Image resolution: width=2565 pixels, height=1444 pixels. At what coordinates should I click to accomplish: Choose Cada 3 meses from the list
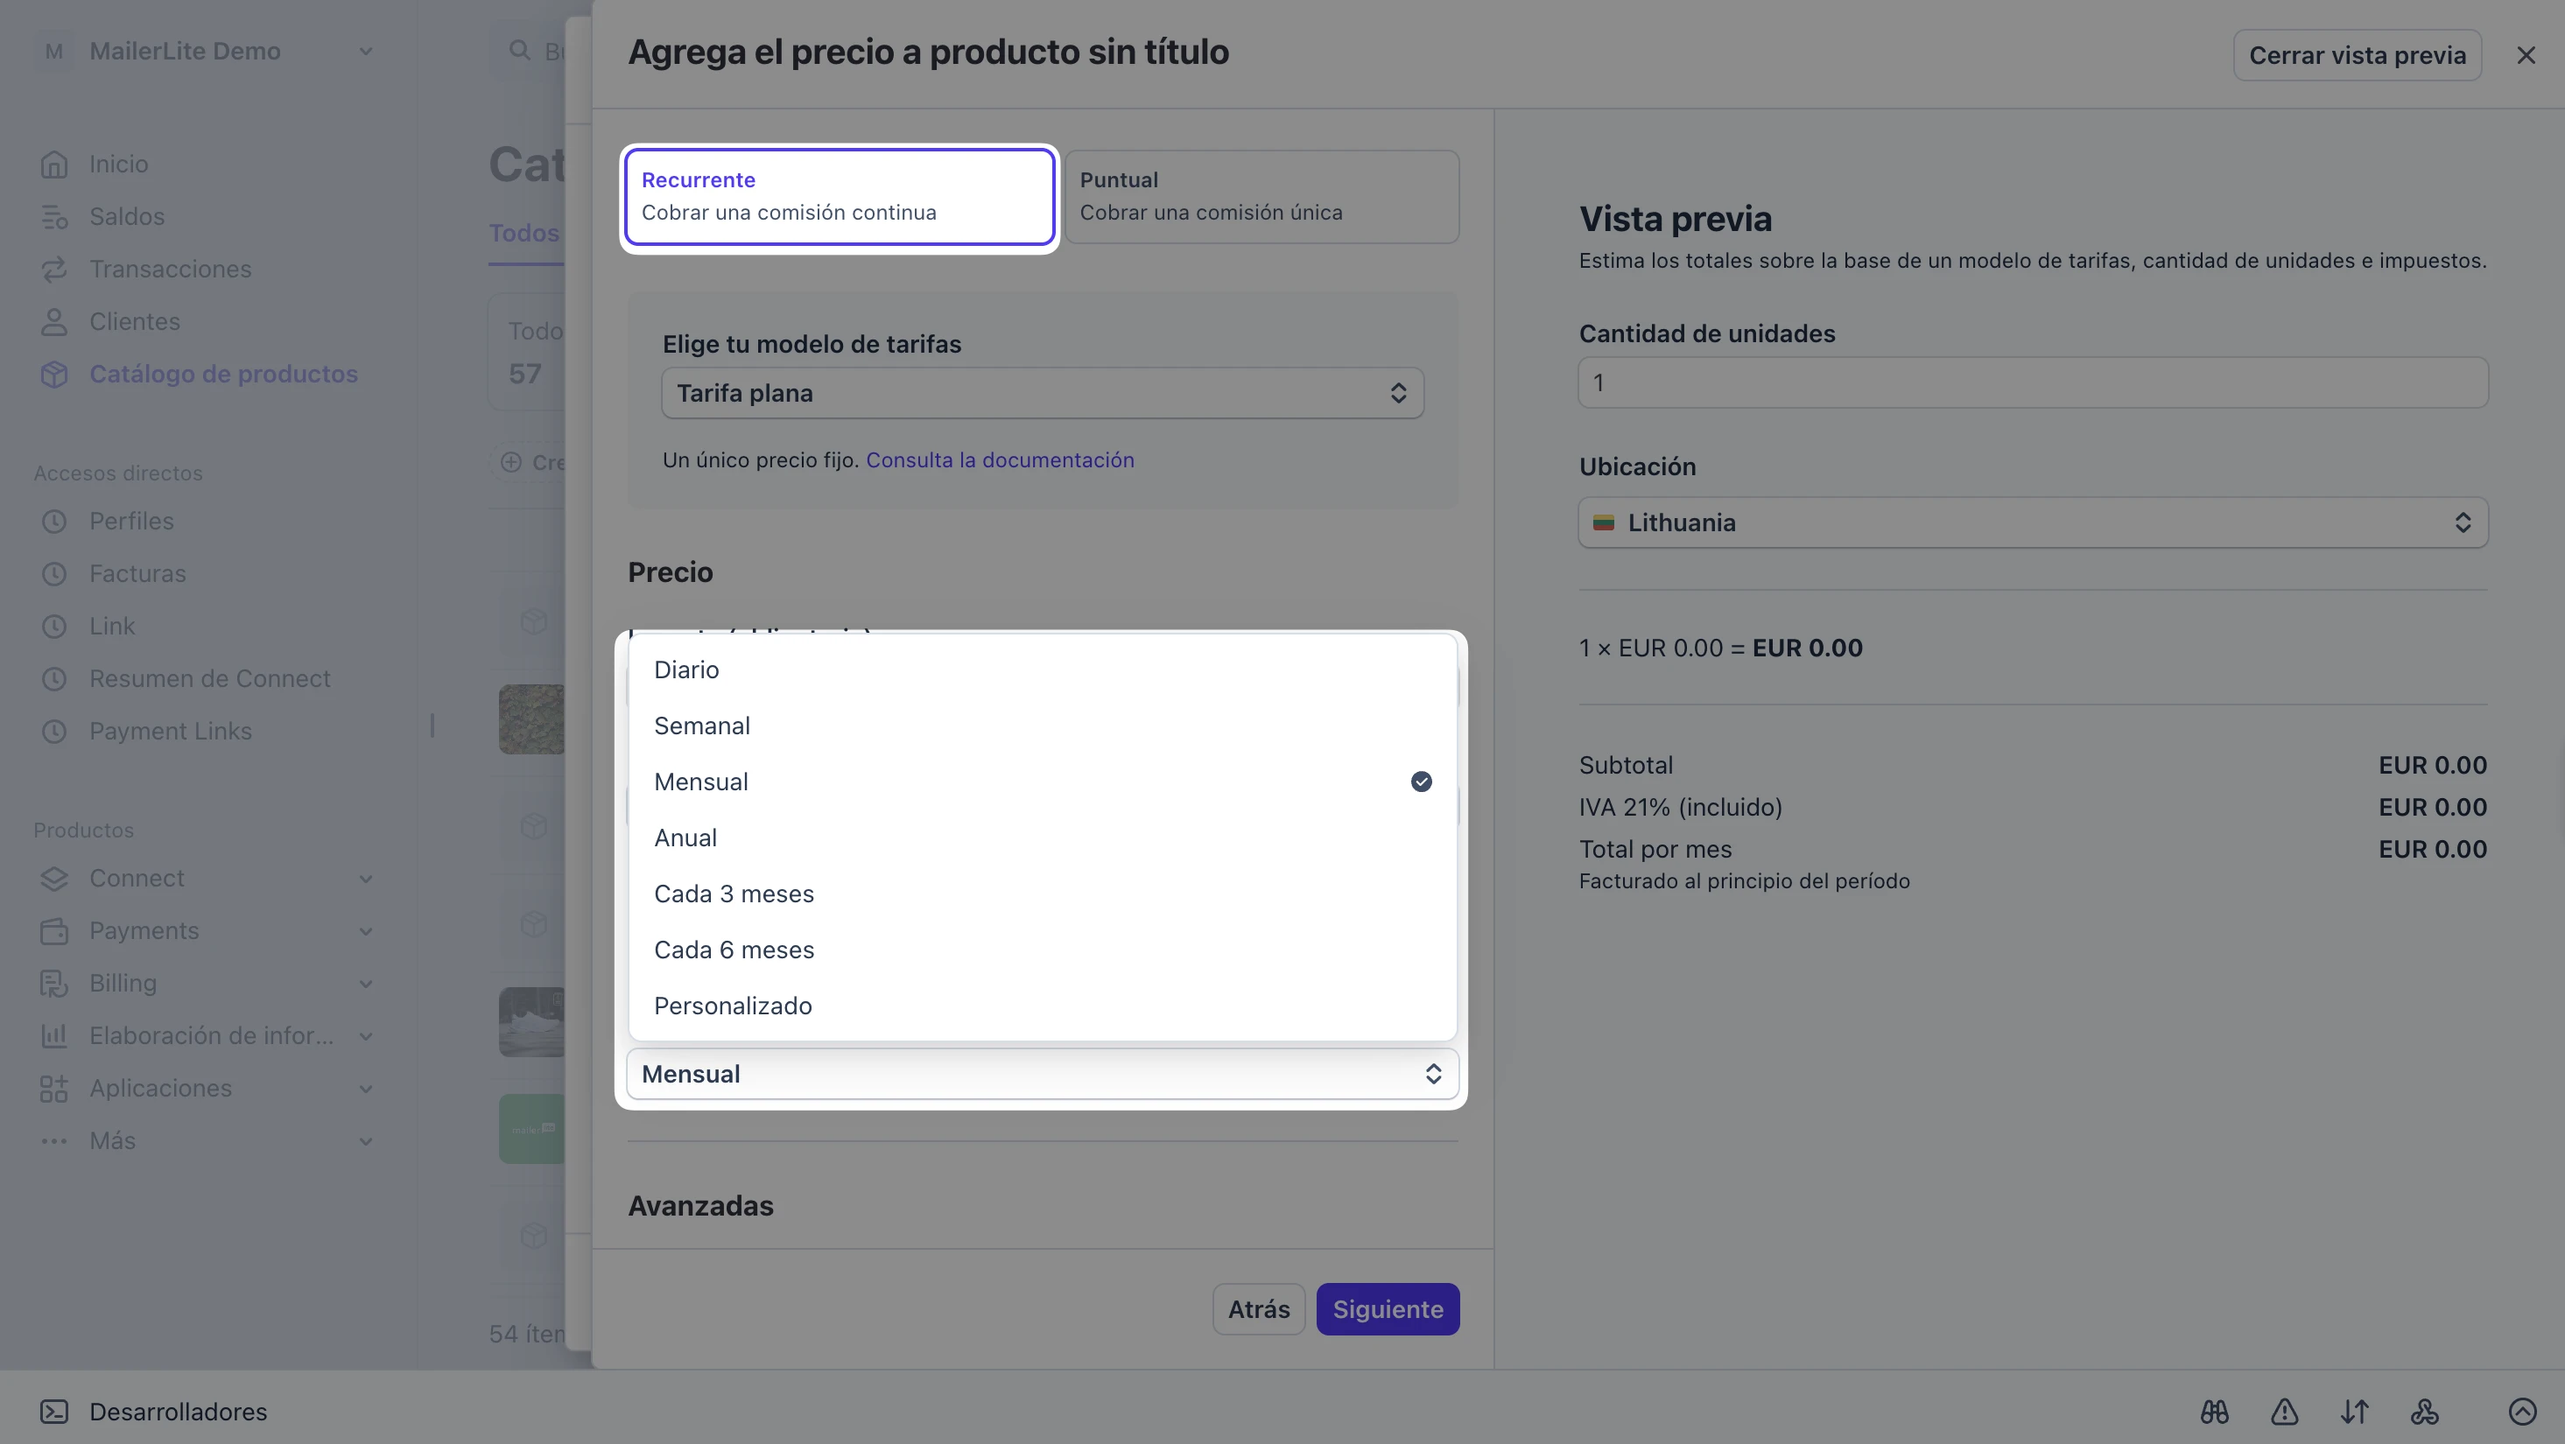click(x=1043, y=894)
